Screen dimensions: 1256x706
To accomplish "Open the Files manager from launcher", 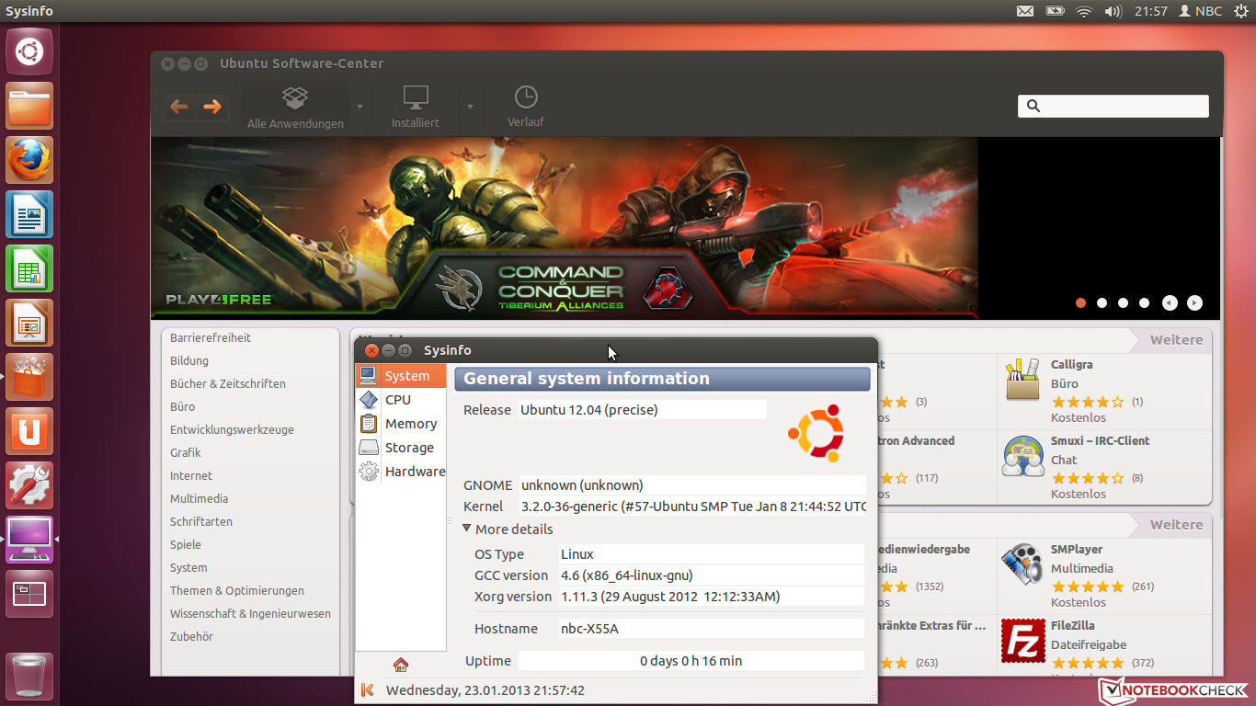I will click(29, 106).
